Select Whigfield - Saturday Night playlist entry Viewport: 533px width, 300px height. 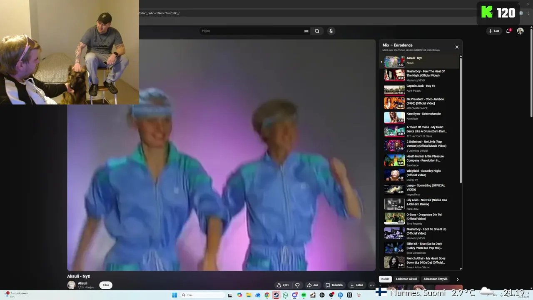[419, 175]
